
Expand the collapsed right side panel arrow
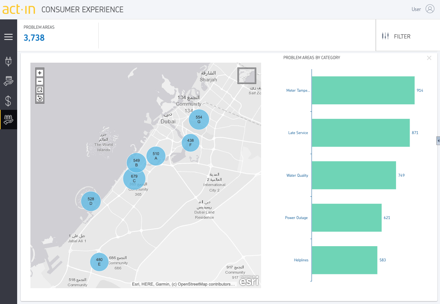pyautogui.click(x=438, y=141)
